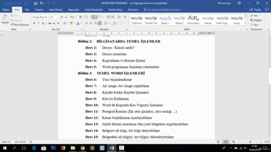Increase font size with the grow font icon
271x152 pixels.
pos(62,17)
